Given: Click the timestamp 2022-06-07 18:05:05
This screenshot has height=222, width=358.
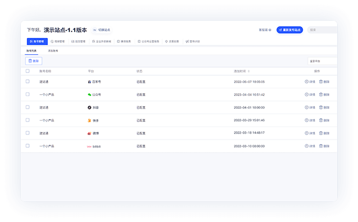Looking at the screenshot, I should coord(249,82).
